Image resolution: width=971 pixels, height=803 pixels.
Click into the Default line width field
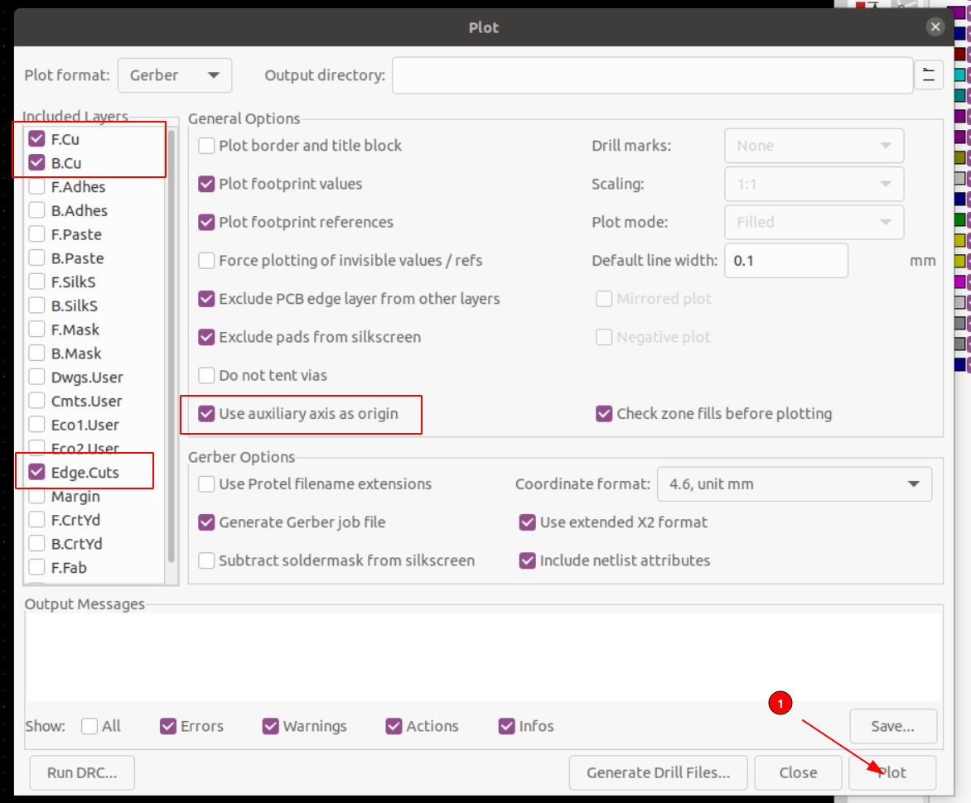[786, 261]
